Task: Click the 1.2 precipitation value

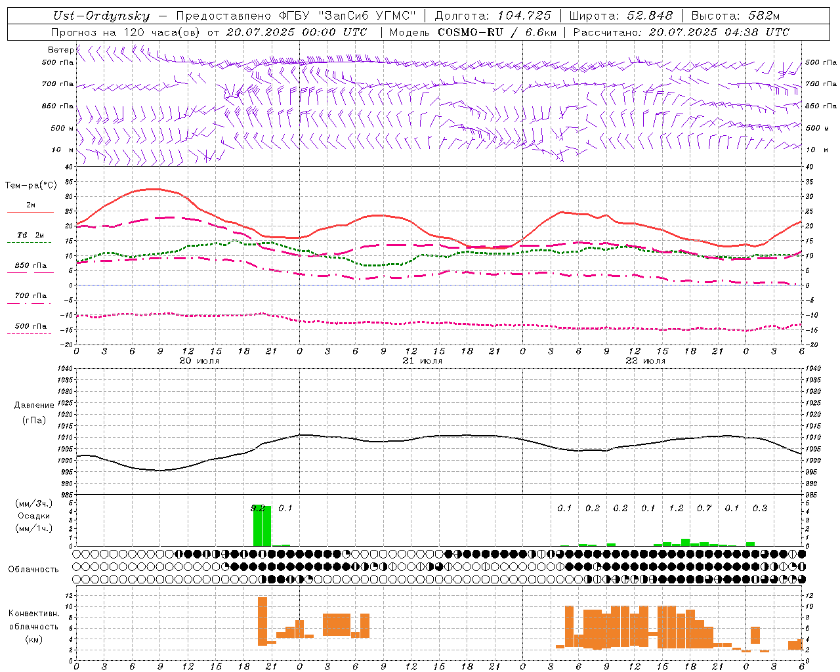Action: pos(676,508)
